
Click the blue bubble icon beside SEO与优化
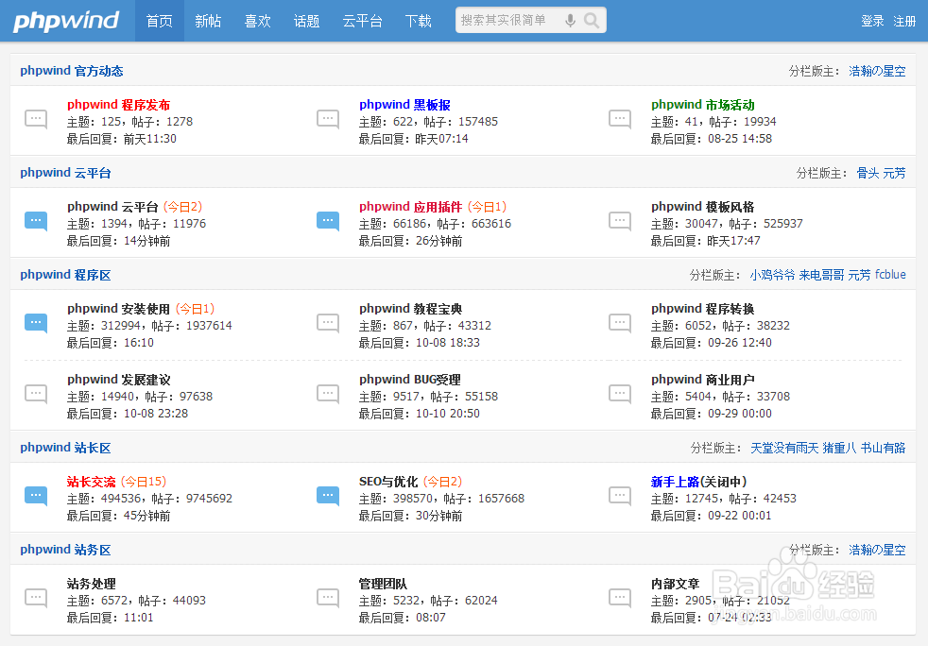click(x=328, y=497)
